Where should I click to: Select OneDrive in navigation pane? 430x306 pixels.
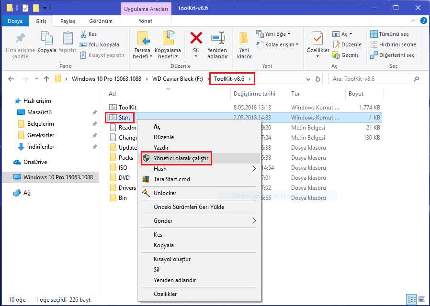(35, 162)
